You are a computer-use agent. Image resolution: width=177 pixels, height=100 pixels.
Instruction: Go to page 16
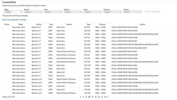pyautogui.click(x=99, y=97)
